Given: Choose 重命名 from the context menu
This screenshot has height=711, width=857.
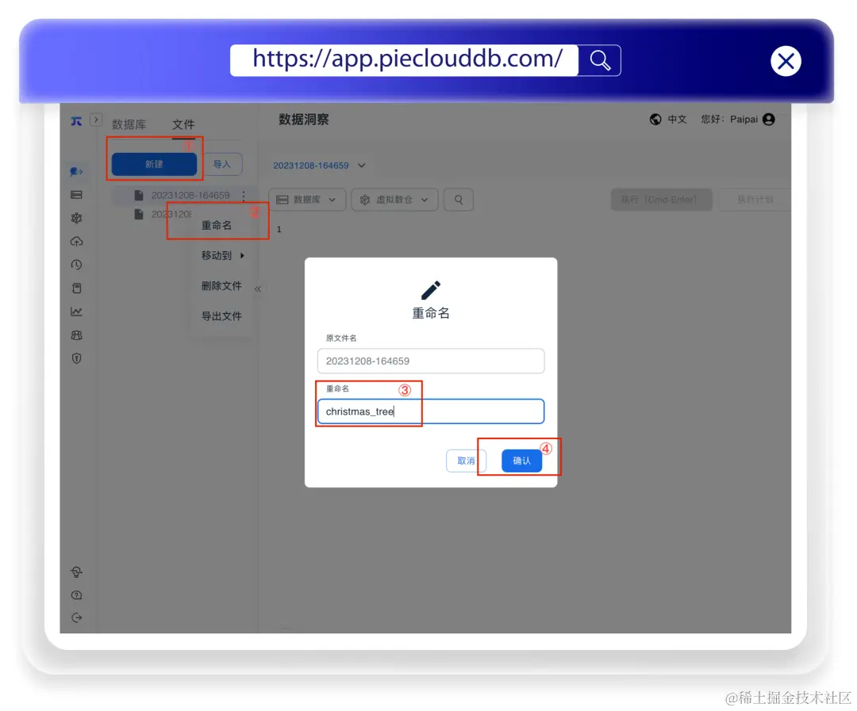Looking at the screenshot, I should click(x=217, y=226).
